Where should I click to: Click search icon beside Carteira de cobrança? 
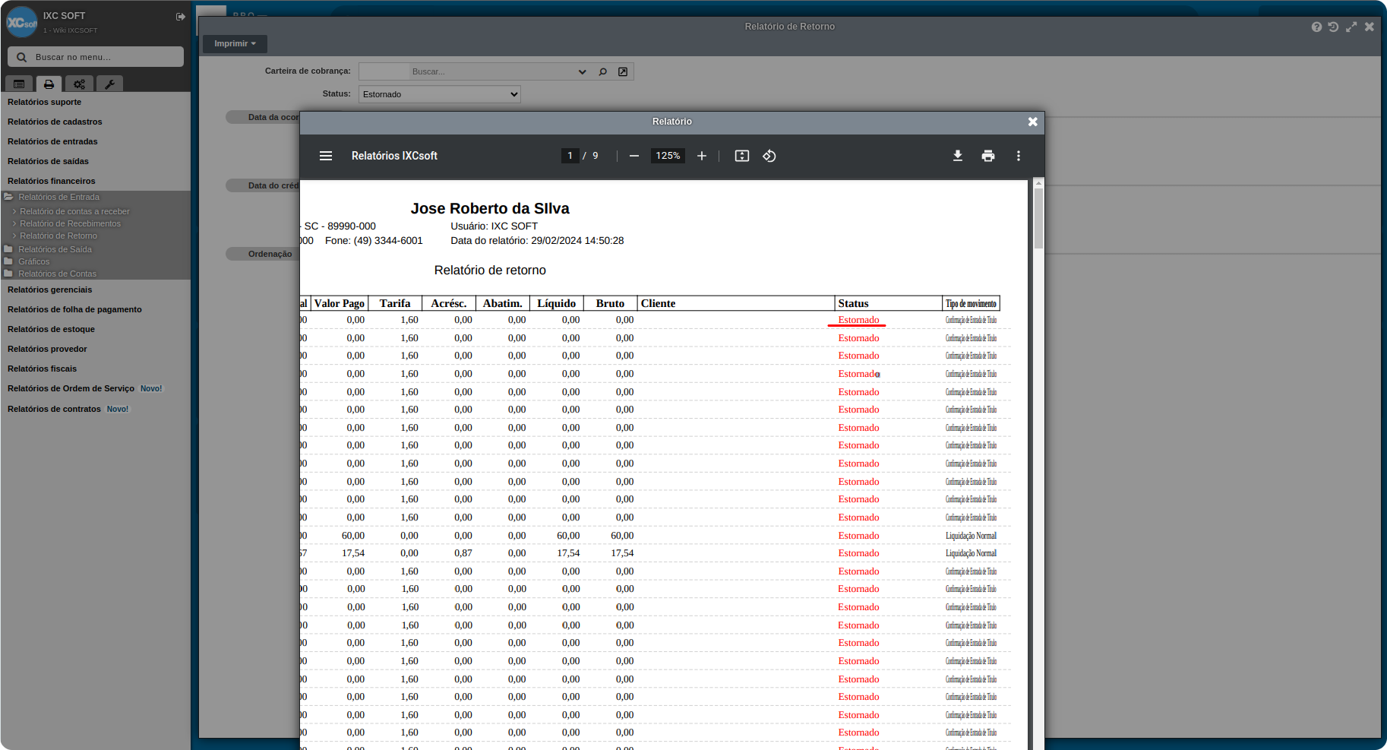point(602,71)
